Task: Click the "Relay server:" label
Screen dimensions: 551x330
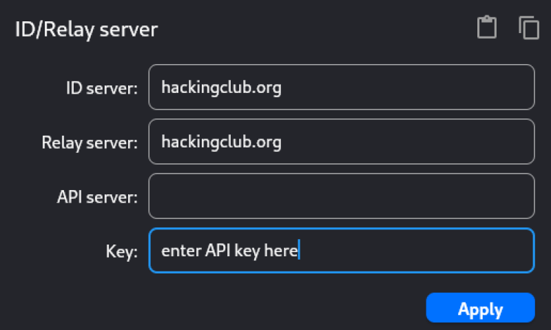Action: click(x=90, y=143)
